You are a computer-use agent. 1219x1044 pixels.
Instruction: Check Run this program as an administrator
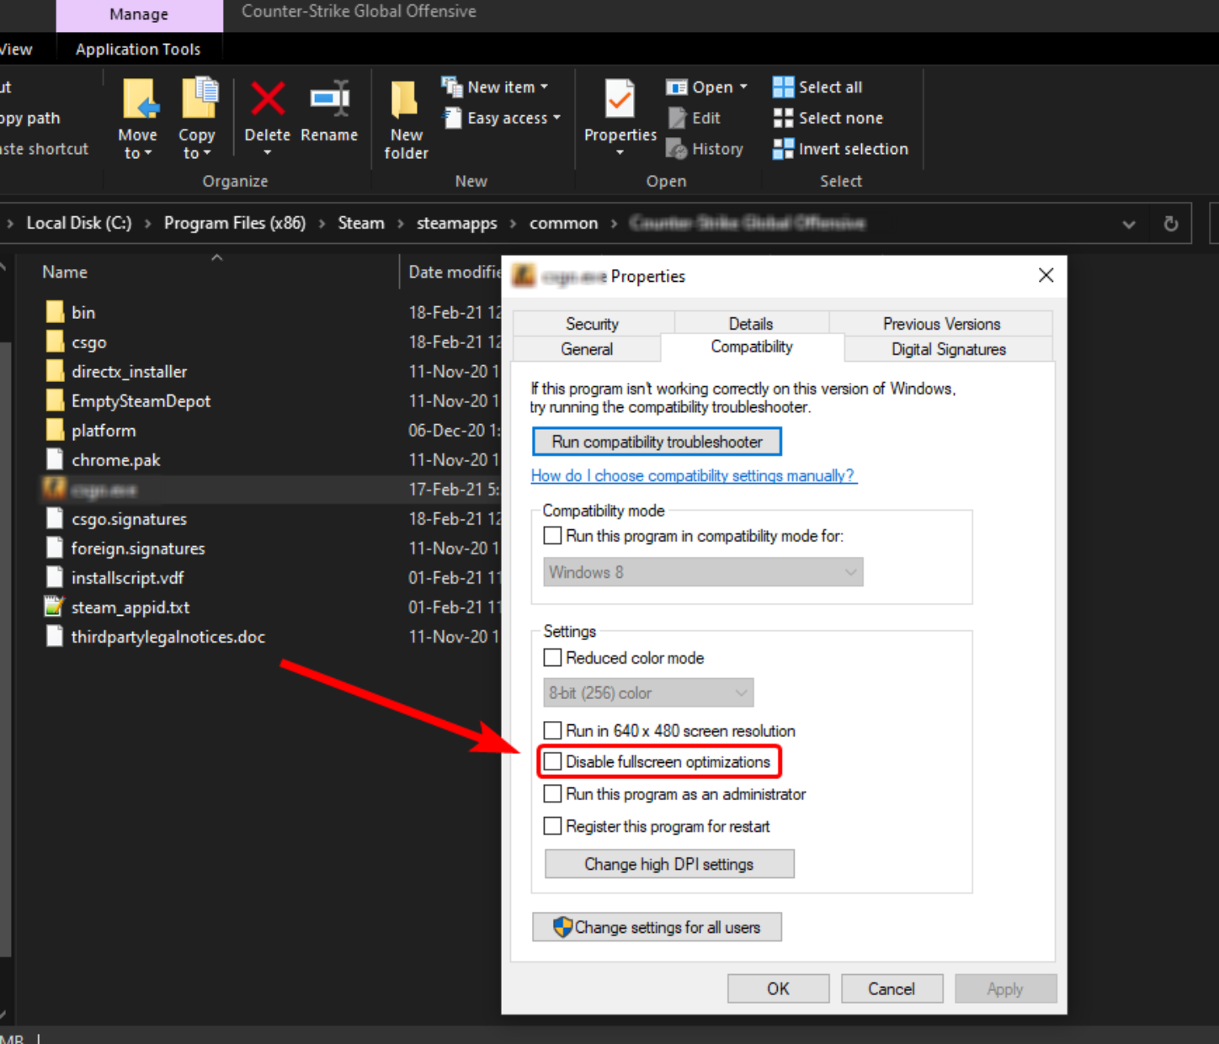(x=552, y=793)
